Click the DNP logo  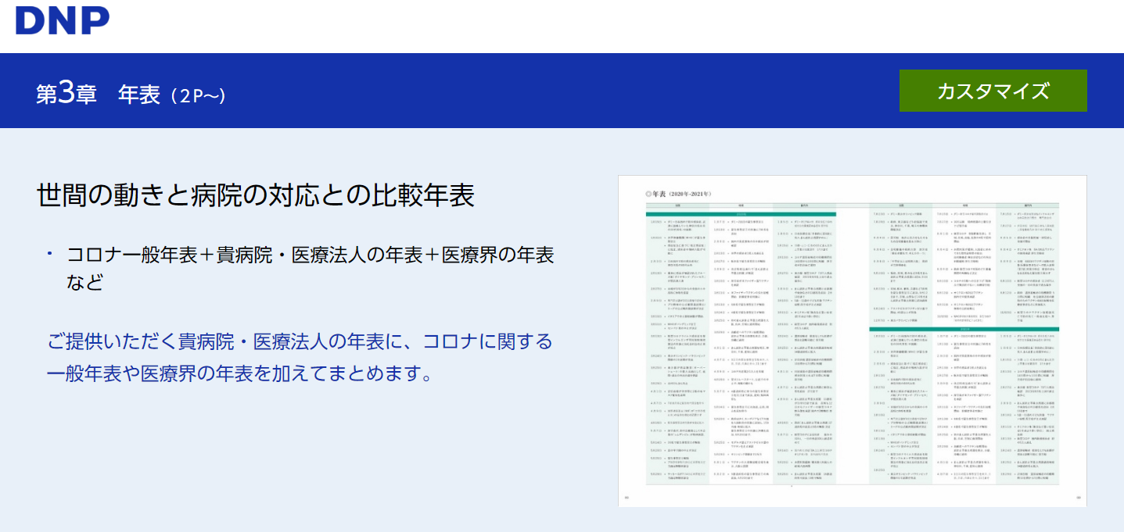63,20
